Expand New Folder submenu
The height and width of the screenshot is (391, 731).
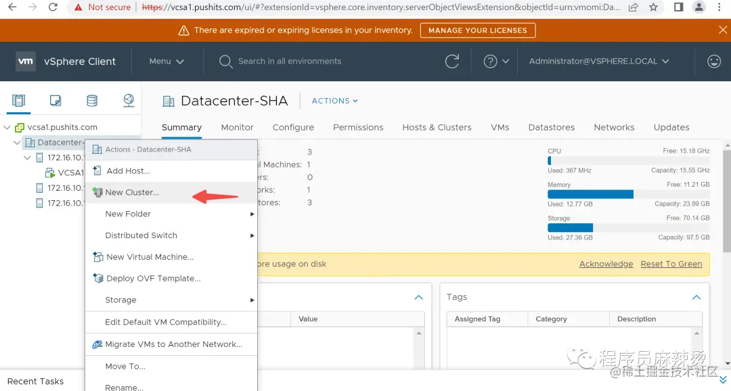click(171, 214)
